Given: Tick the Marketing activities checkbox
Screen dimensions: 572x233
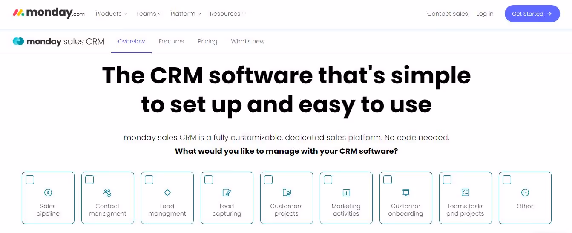Looking at the screenshot, I should coord(328,180).
